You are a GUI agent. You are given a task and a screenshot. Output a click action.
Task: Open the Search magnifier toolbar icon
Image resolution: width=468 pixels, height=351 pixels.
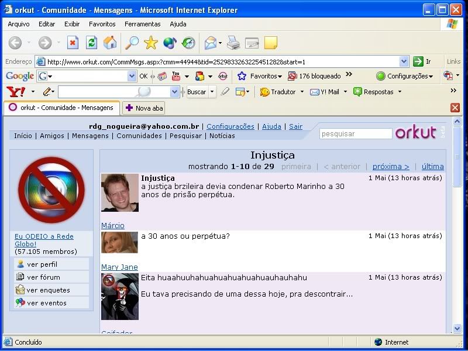click(x=132, y=43)
